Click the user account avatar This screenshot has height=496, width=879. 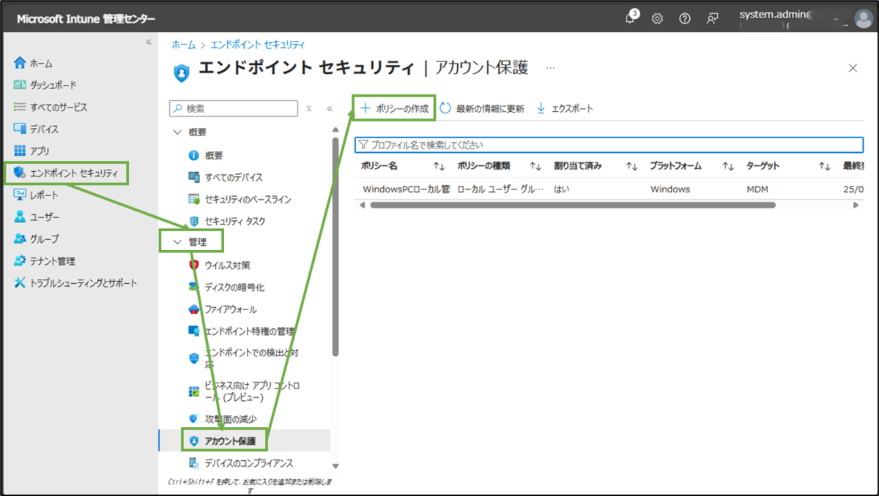[x=862, y=19]
